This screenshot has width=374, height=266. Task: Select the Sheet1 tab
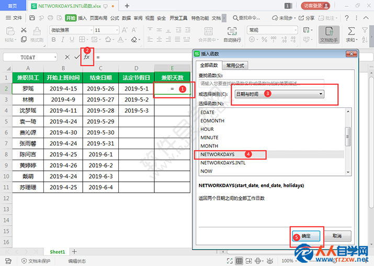click(x=57, y=252)
